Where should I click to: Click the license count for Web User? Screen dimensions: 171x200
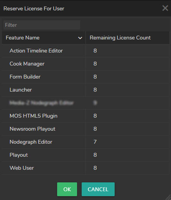click(95, 168)
